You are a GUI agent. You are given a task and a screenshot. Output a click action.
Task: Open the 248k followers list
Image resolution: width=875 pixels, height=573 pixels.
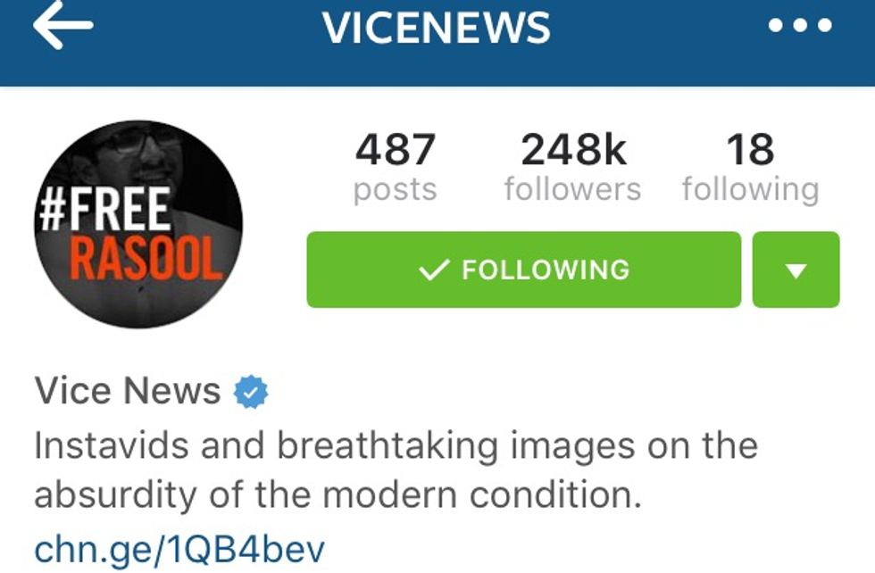click(573, 166)
